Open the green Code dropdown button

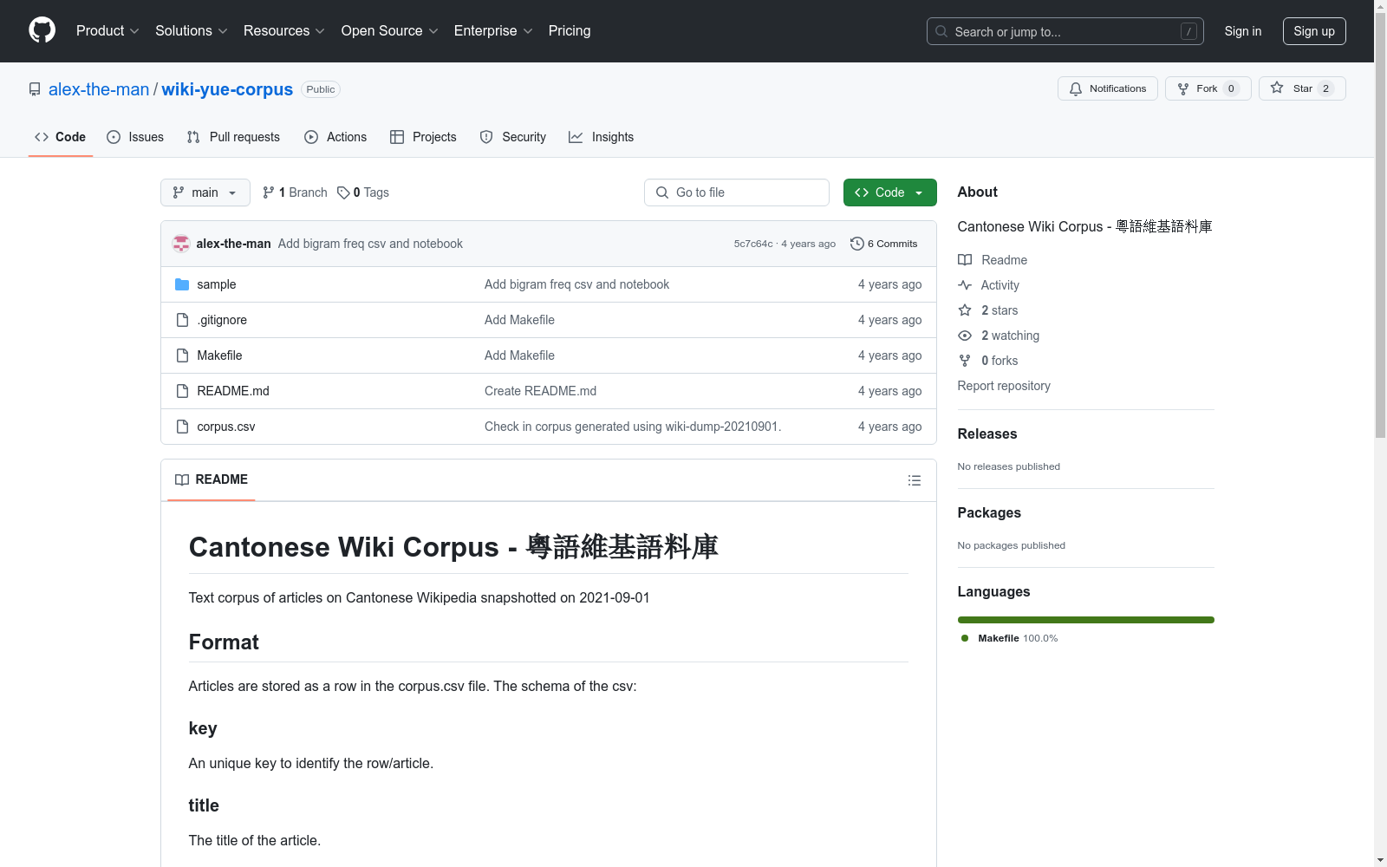(889, 192)
